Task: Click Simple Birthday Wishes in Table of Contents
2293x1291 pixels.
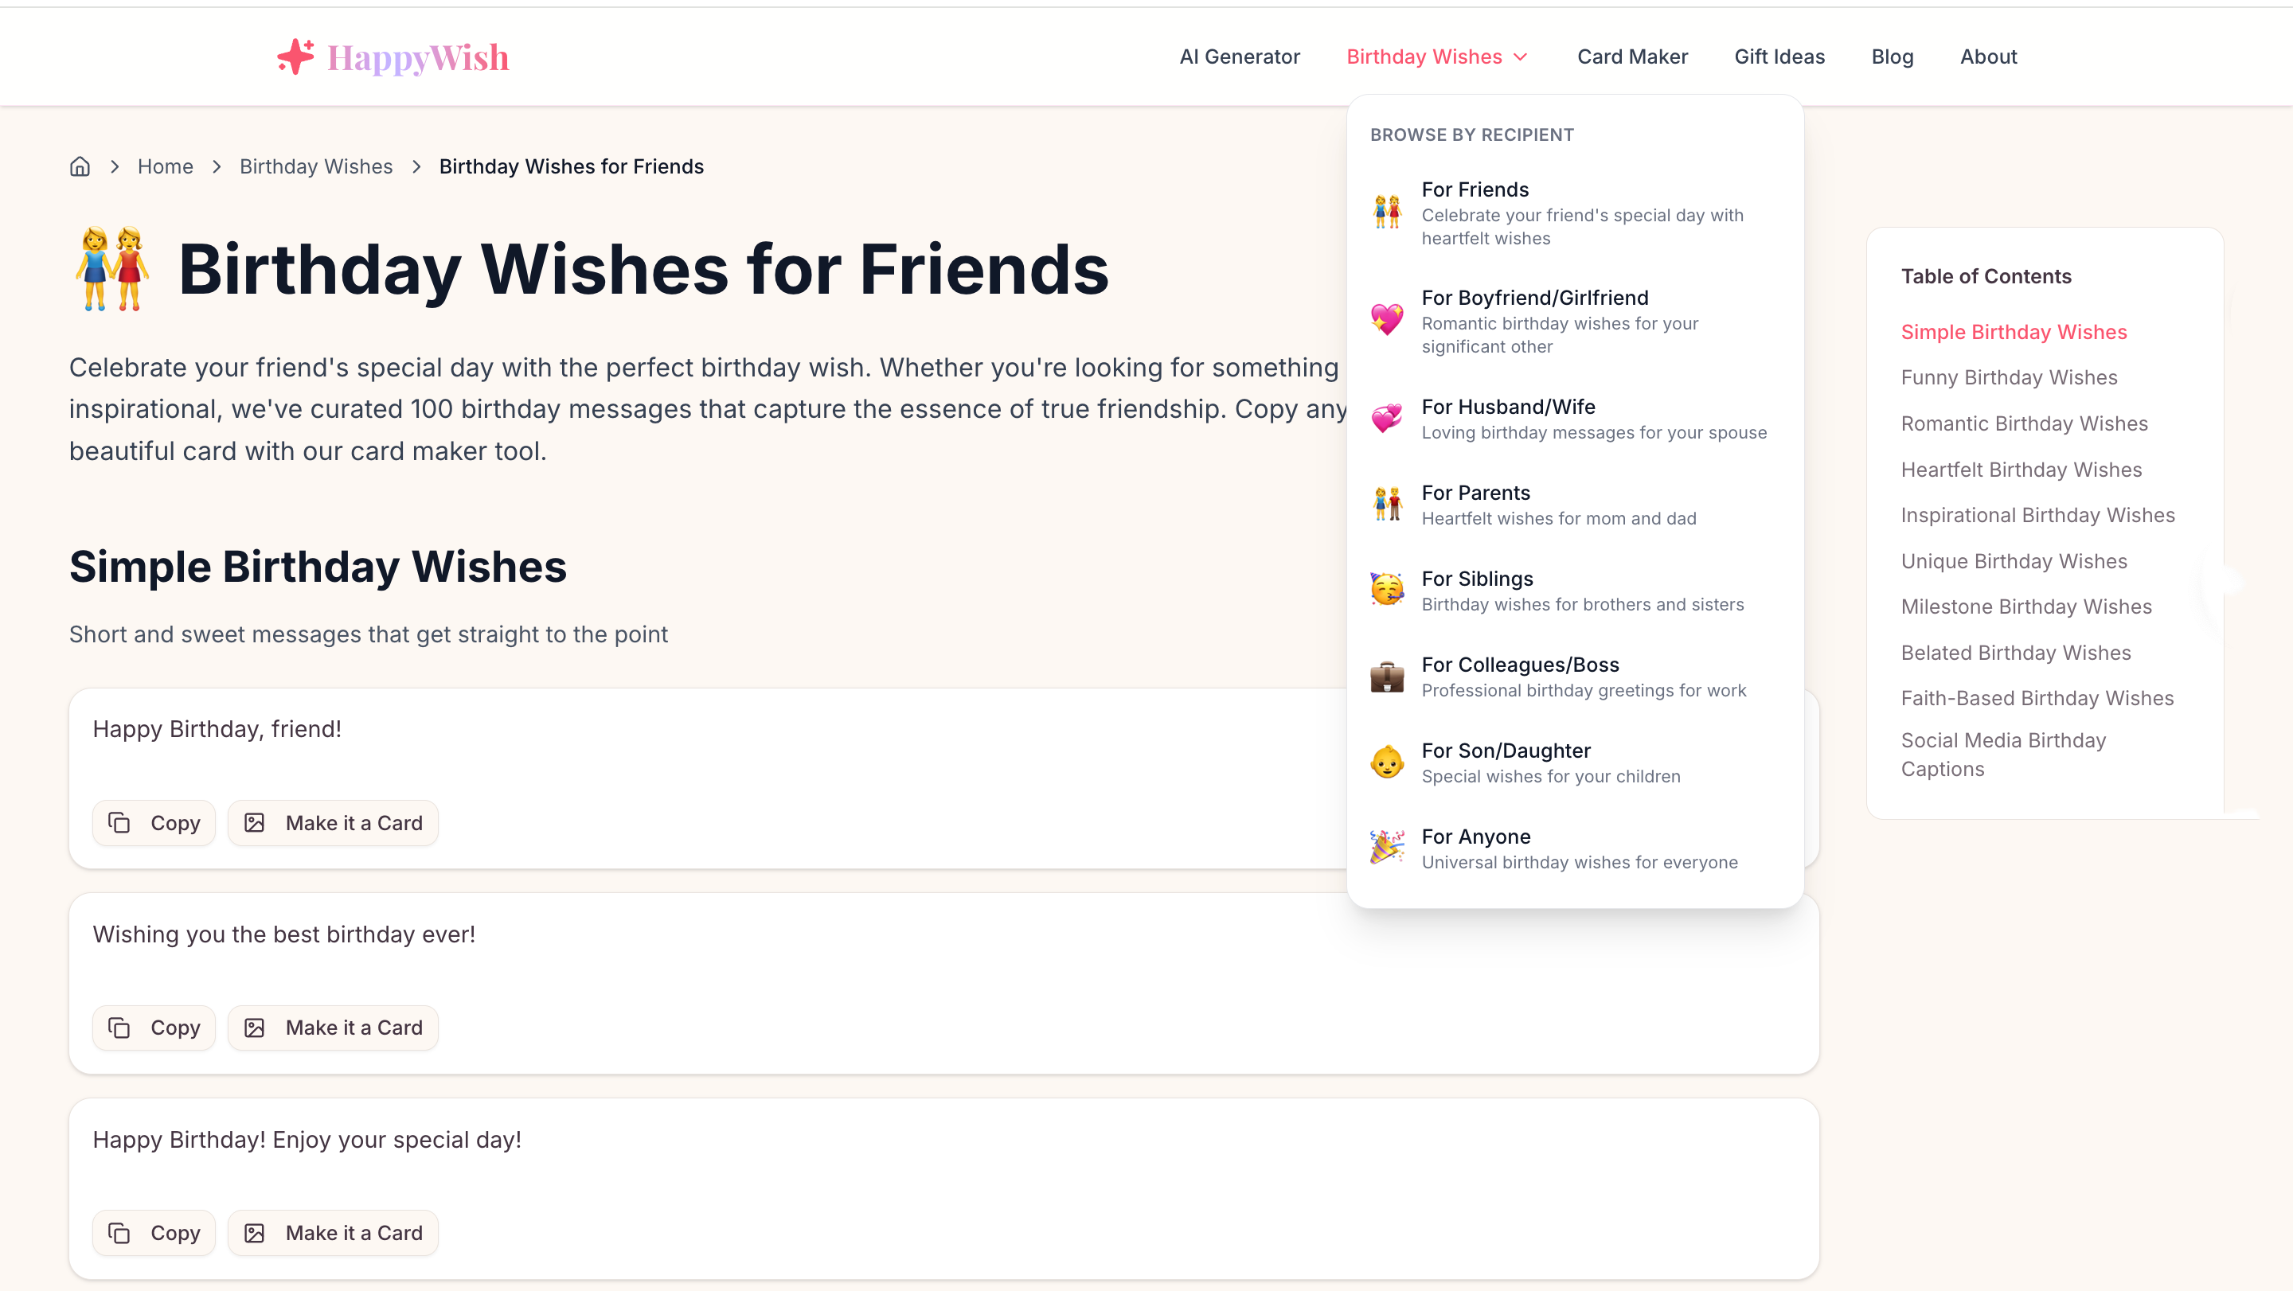Action: pos(2014,331)
